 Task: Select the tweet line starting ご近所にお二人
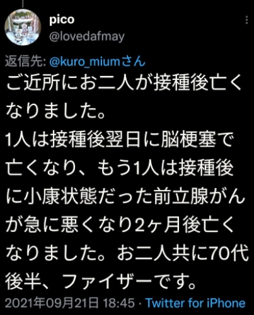[124, 83]
